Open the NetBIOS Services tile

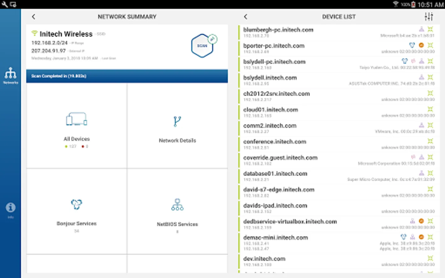pyautogui.click(x=177, y=211)
